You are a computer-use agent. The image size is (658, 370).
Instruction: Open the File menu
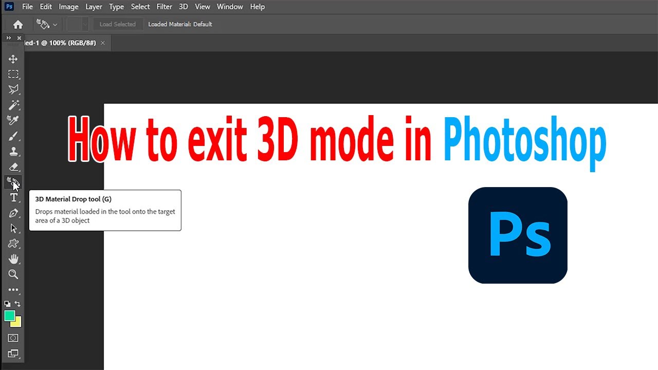coord(27,7)
